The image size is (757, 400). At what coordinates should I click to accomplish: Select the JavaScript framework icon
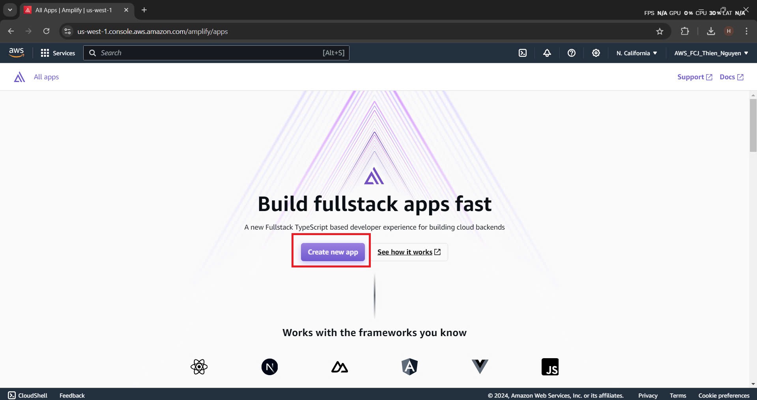(550, 366)
